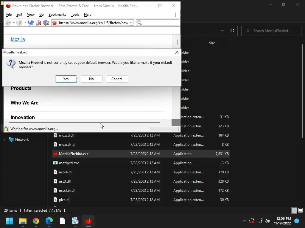
Task: Launch Google Chrome from taskbar
Action: 36,221
